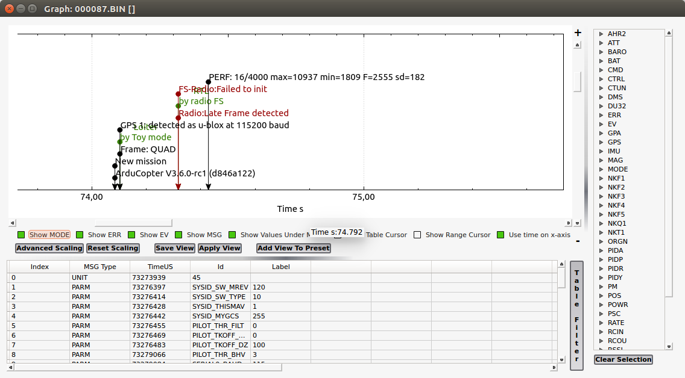685x378 pixels.
Task: Expand the RCIN tree node
Action: pyautogui.click(x=601, y=332)
